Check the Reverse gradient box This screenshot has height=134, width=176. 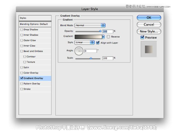pos(108,36)
